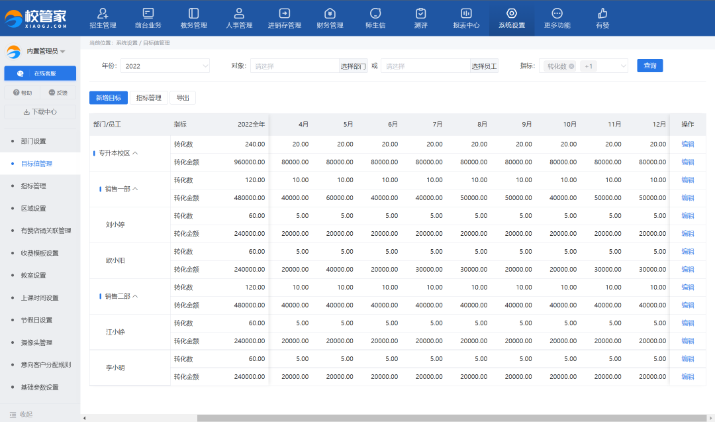
Task: Go to 教务管理 in top navigation
Action: [x=193, y=14]
